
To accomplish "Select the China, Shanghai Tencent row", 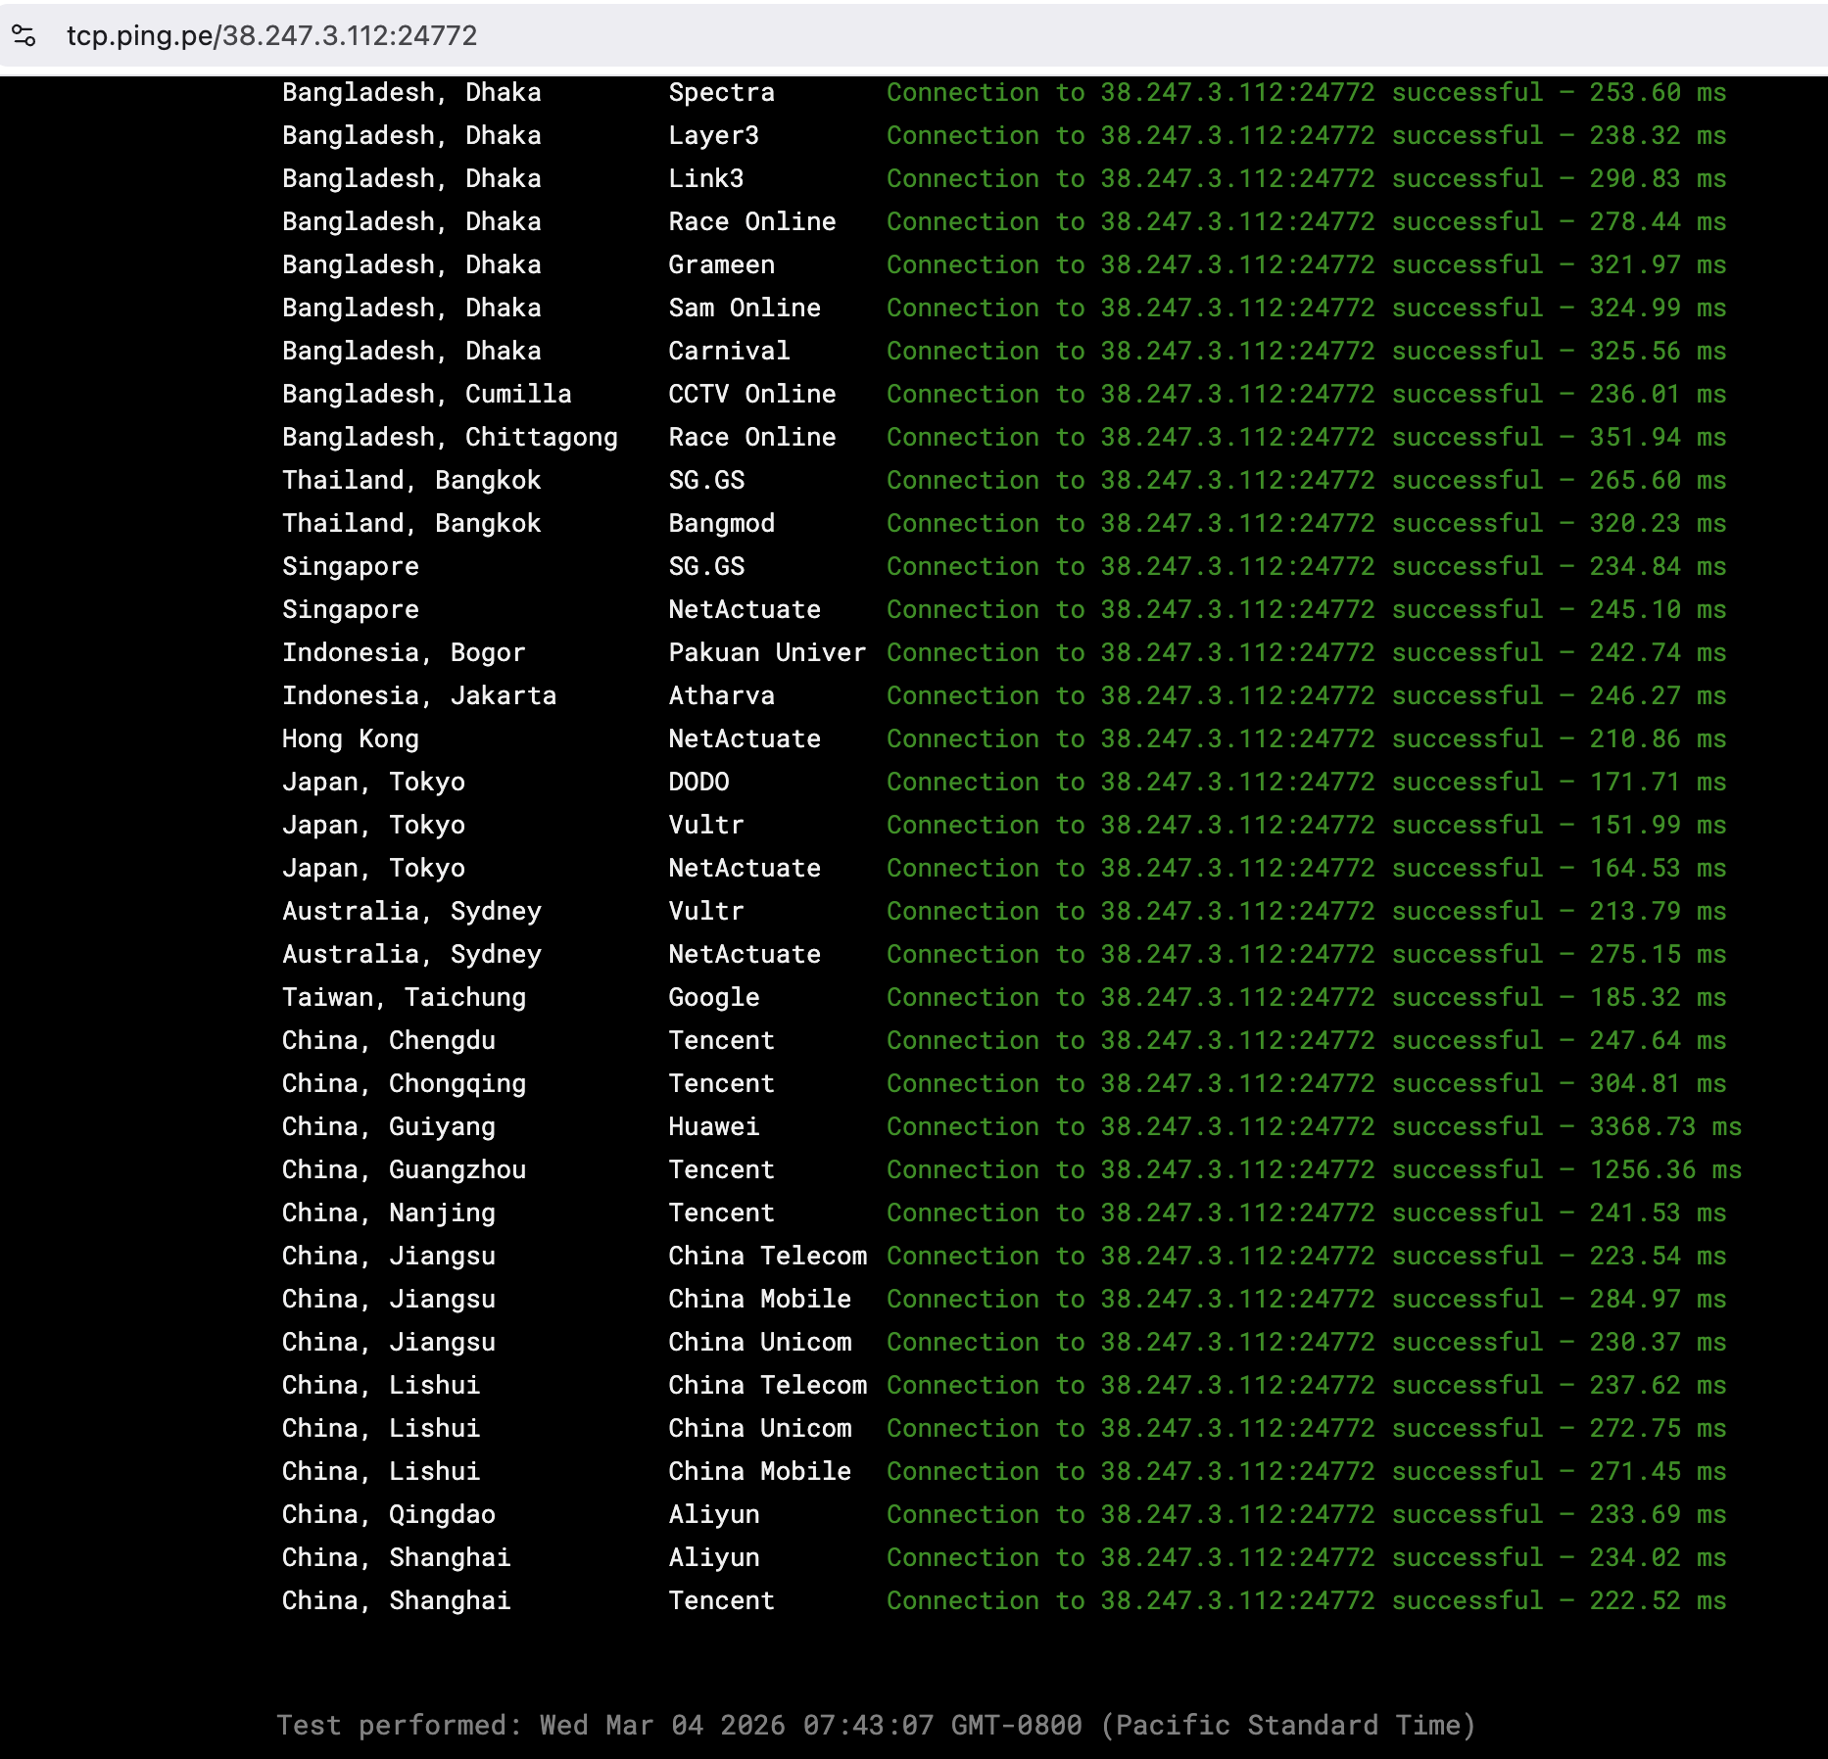I will click(x=721, y=1600).
